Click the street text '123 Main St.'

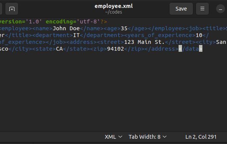(145, 42)
